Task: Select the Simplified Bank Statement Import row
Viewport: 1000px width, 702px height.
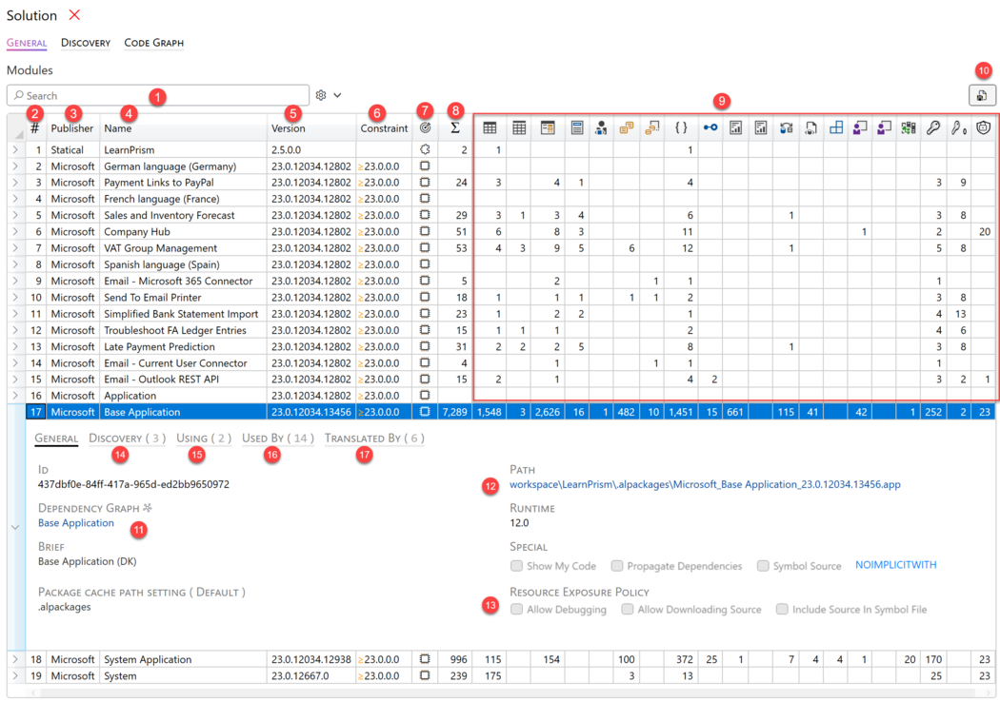Action: (x=501, y=313)
